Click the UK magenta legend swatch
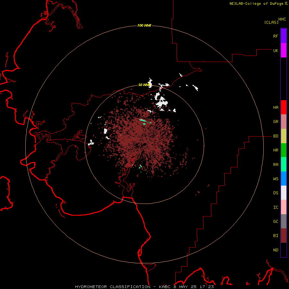The image size is (289, 289). pyautogui.click(x=284, y=50)
